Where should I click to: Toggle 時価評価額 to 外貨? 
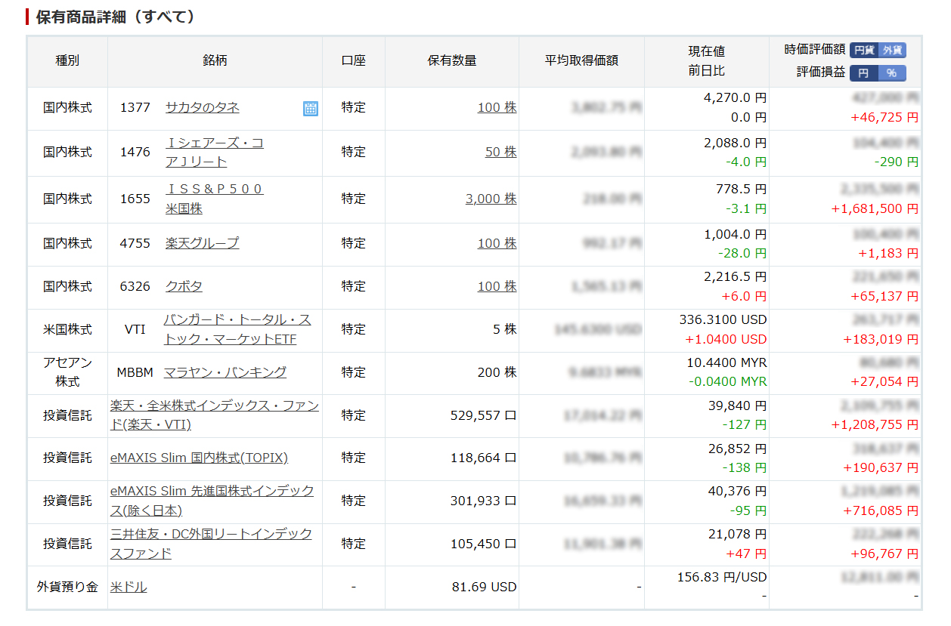(x=892, y=50)
